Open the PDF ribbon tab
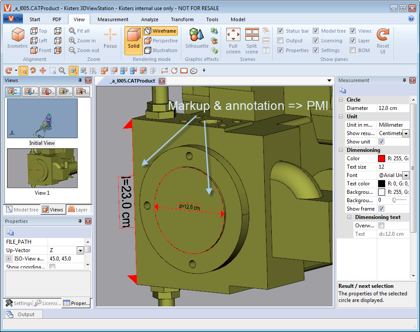 click(57, 19)
